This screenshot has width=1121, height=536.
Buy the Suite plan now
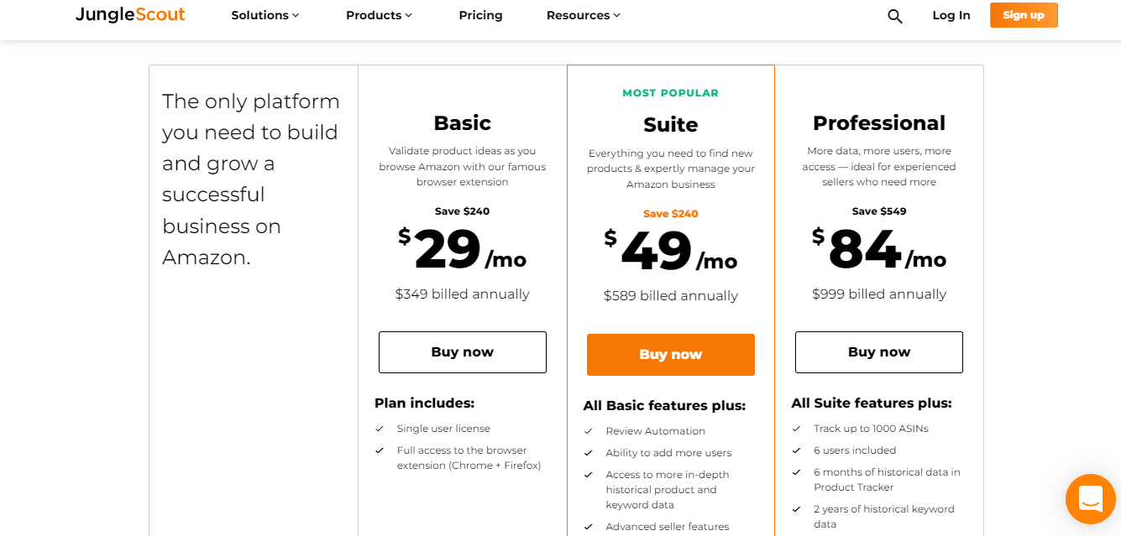(671, 355)
